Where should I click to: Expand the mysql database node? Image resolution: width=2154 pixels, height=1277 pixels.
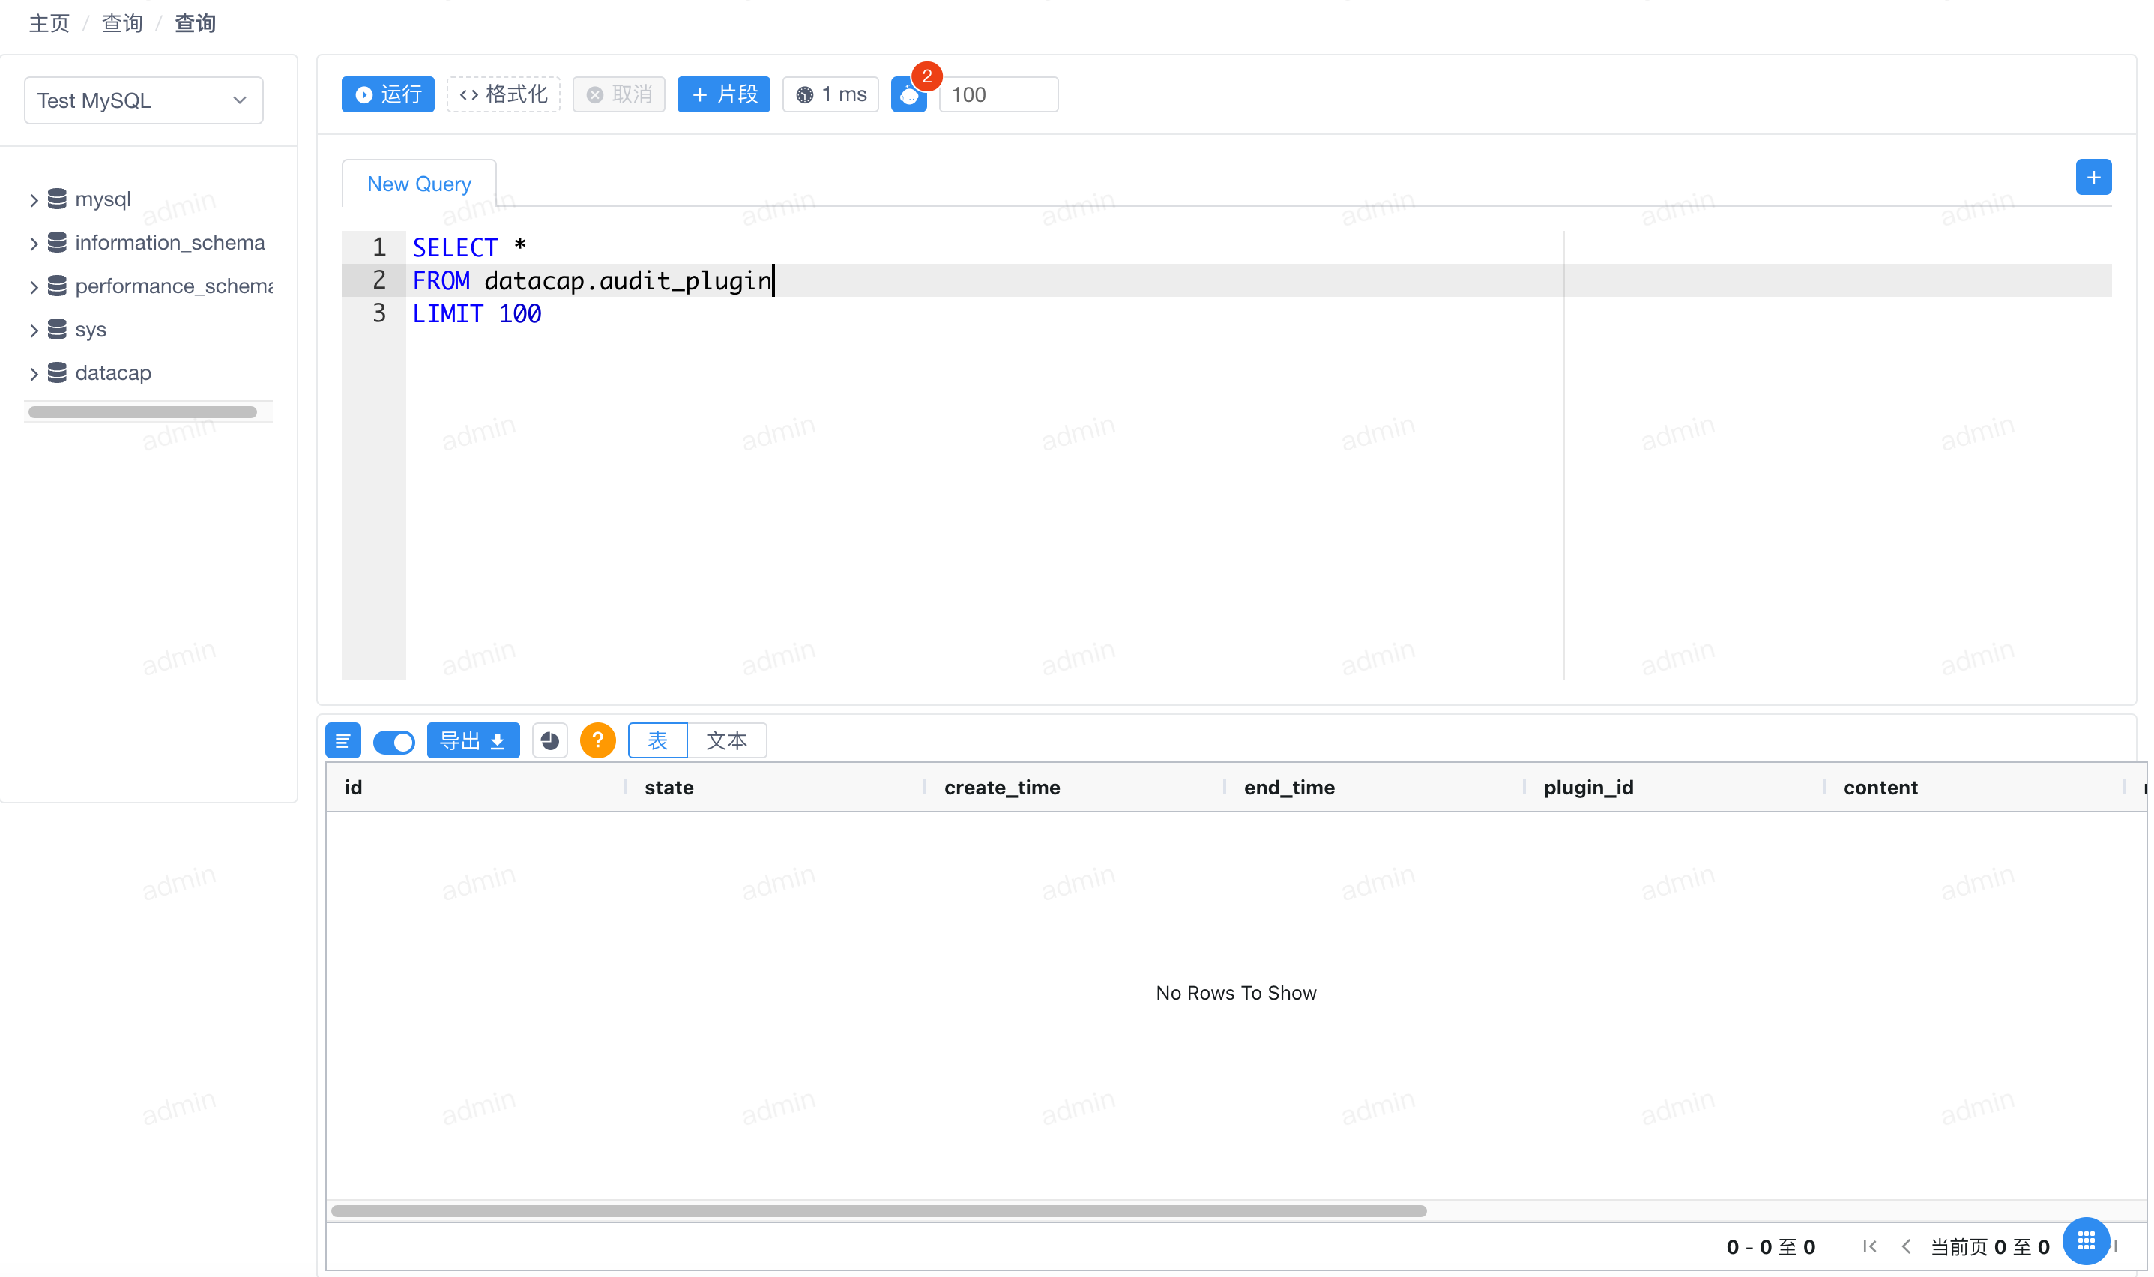(34, 201)
